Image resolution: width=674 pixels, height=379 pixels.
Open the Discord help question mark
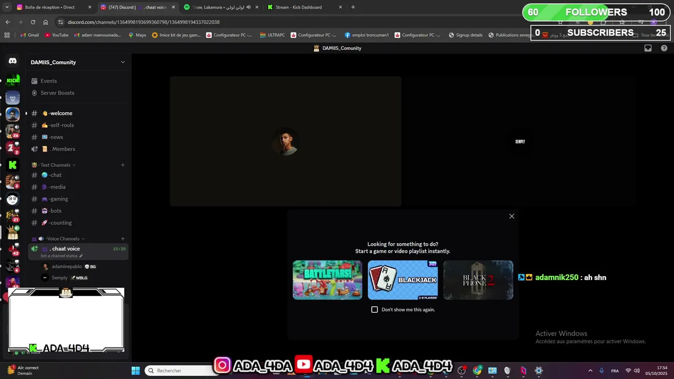click(664, 48)
